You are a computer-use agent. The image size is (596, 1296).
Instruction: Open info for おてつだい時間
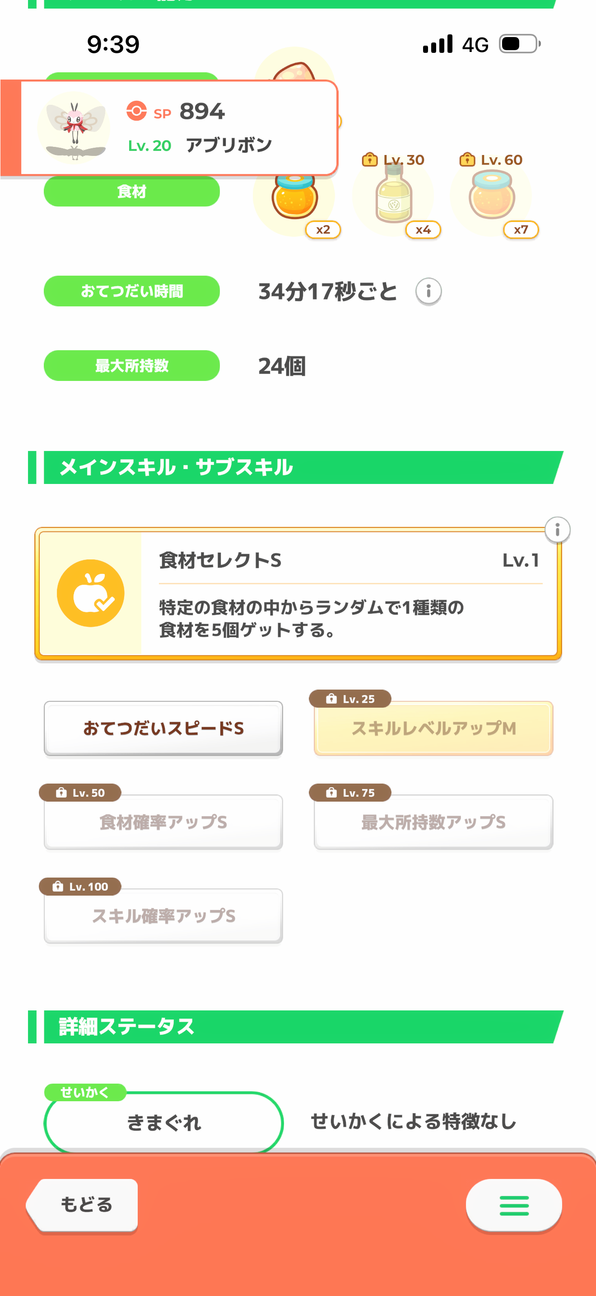pyautogui.click(x=428, y=291)
